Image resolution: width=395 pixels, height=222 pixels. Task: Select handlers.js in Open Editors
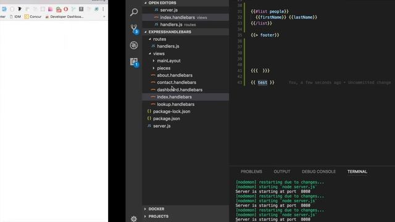(x=186, y=25)
